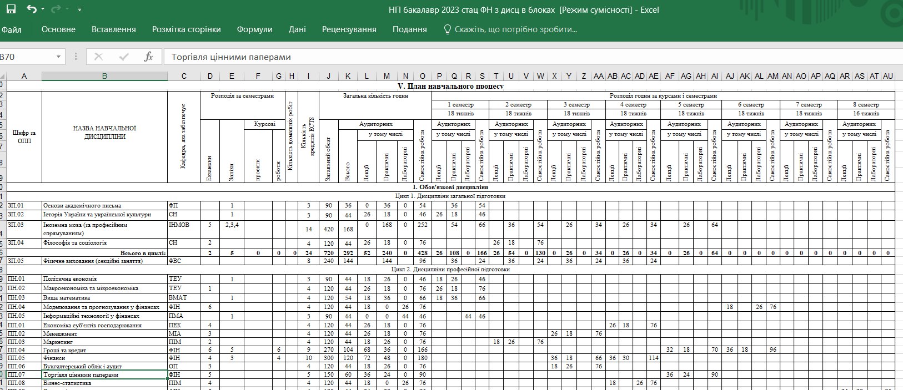Screen dimensions: 903x390
Task: Select the Рецензування tab
Action: click(349, 29)
